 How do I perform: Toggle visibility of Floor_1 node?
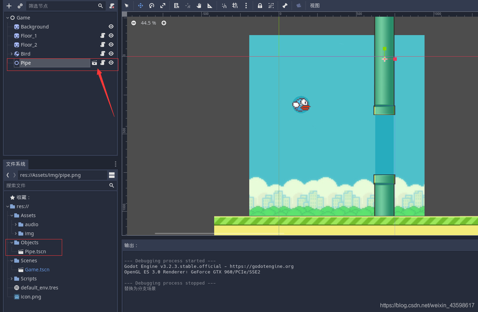click(111, 35)
